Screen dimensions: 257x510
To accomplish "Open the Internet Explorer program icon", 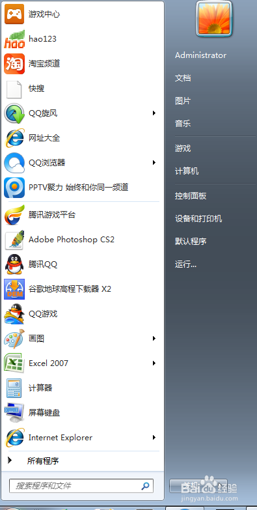I will tap(14, 438).
